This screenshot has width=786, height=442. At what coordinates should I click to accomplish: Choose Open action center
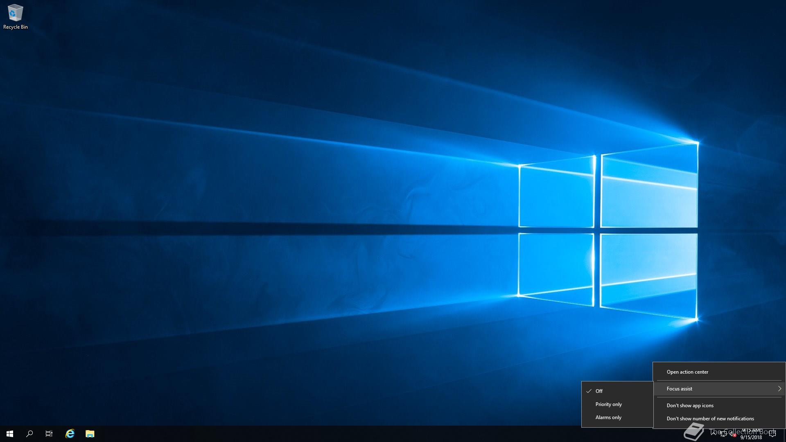pyautogui.click(x=719, y=372)
